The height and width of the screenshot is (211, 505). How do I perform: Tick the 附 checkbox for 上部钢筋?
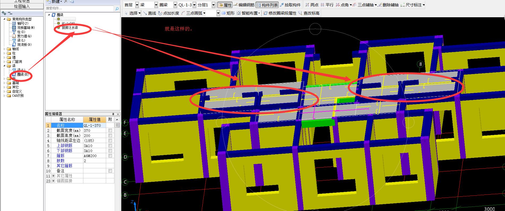(x=110, y=146)
